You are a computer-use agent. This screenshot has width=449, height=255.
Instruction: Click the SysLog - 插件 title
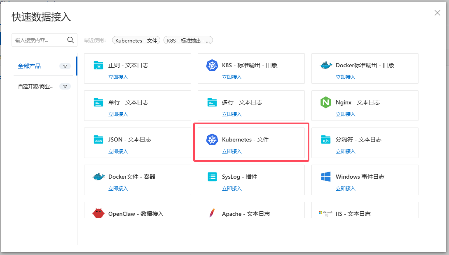coord(239,177)
